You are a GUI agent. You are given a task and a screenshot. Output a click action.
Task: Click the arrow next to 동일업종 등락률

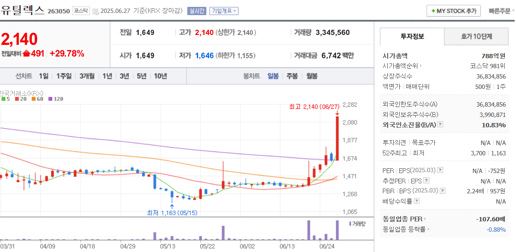(429, 229)
